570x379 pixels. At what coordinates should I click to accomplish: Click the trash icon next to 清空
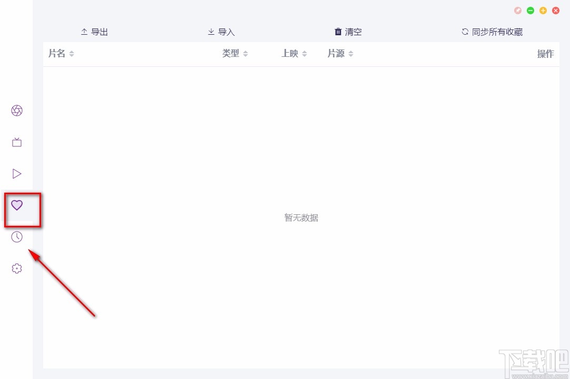[338, 32]
